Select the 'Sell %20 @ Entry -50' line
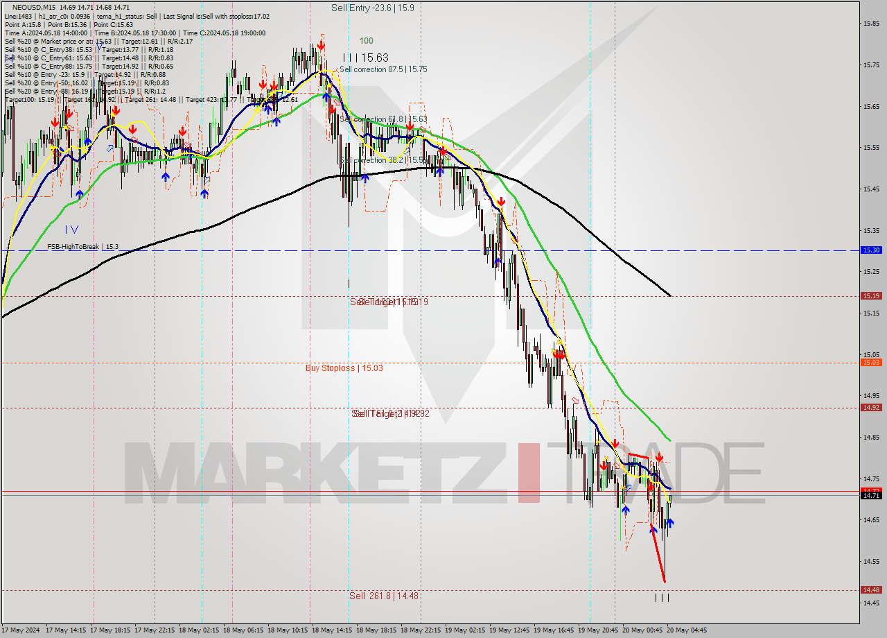Viewport: 887px width, 638px height. tap(87, 83)
